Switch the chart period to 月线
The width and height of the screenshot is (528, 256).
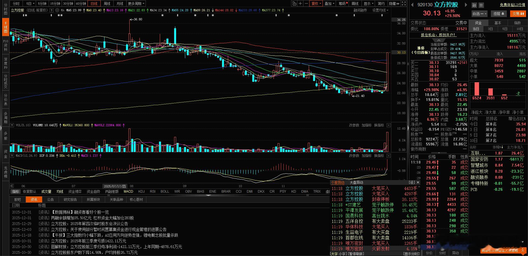(120, 4)
